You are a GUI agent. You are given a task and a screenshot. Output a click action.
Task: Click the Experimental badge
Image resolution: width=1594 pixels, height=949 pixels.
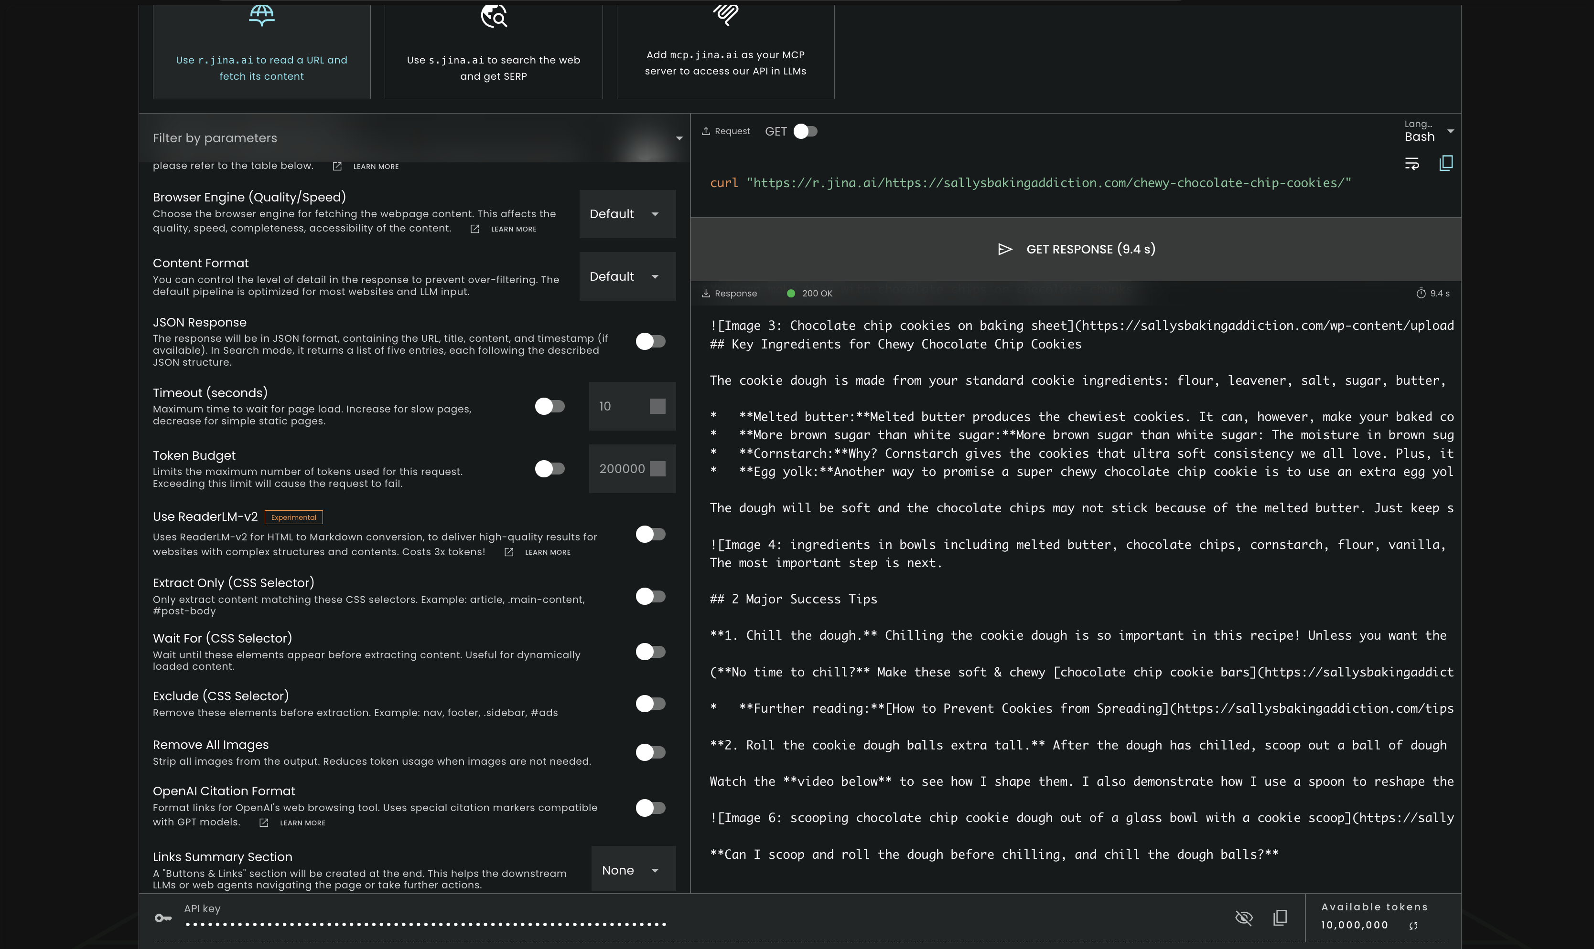coord(294,517)
